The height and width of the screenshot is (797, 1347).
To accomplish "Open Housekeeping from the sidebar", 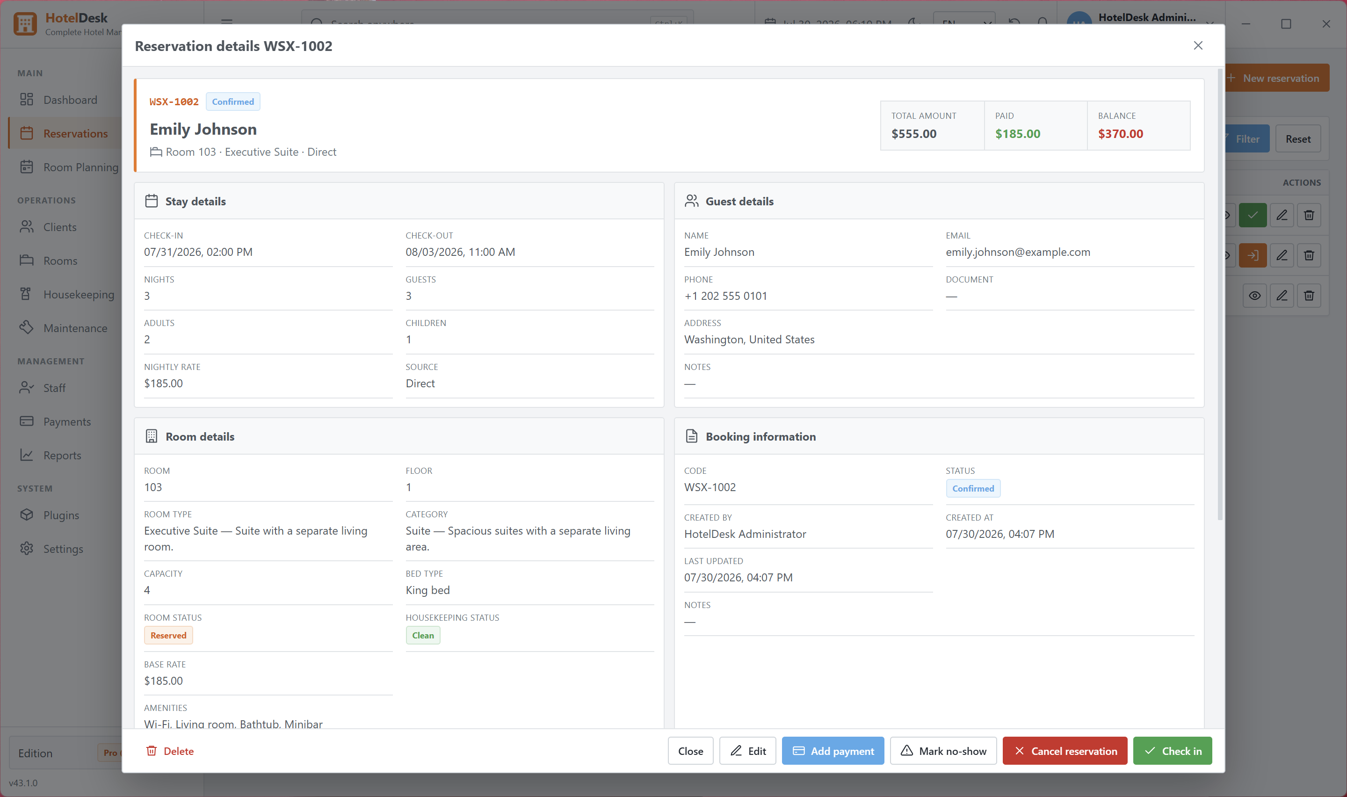I will [x=65, y=294].
